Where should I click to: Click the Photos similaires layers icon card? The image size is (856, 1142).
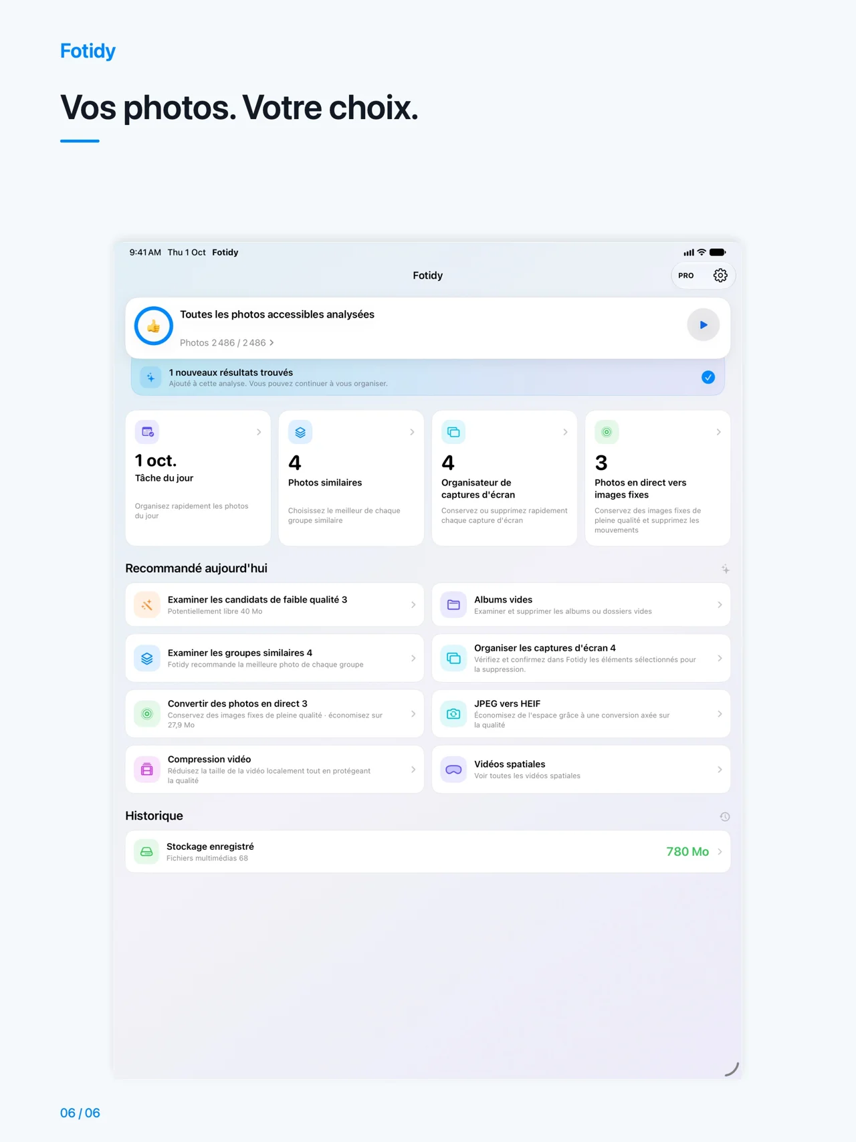pos(300,432)
